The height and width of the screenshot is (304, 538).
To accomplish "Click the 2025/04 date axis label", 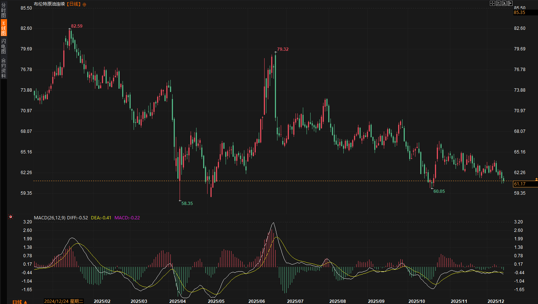I will (x=177, y=301).
